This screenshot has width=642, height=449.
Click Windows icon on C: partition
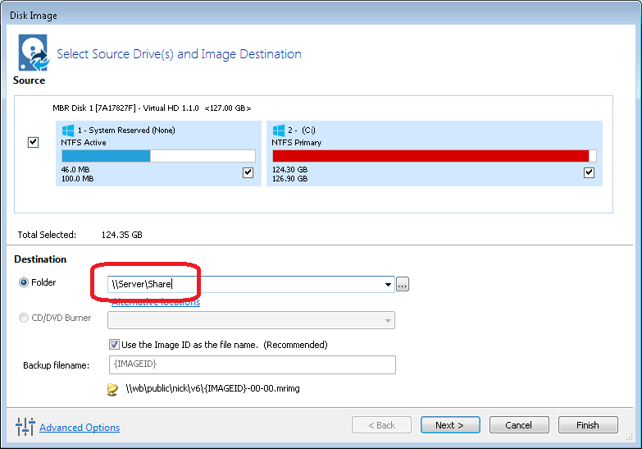pos(278,130)
